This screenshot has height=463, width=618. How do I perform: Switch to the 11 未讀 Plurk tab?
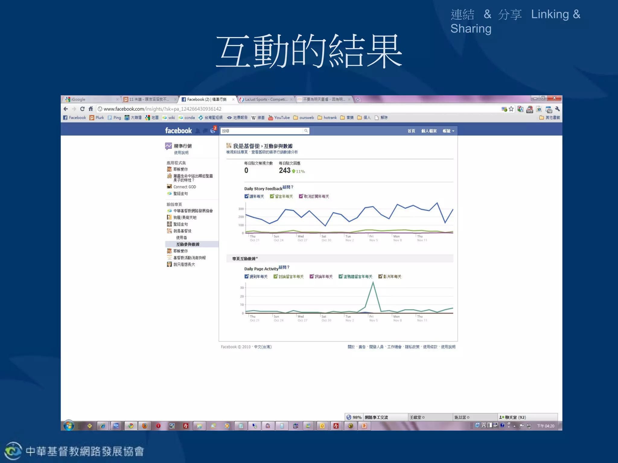click(149, 99)
